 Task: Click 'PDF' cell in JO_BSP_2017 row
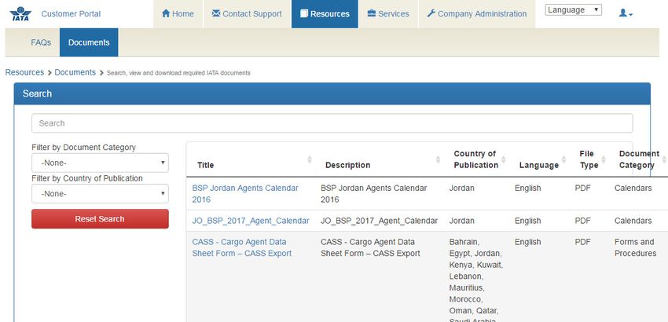coord(582,221)
